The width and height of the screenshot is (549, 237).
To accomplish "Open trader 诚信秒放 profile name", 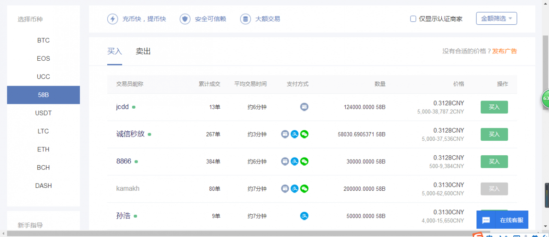I will (x=130, y=134).
